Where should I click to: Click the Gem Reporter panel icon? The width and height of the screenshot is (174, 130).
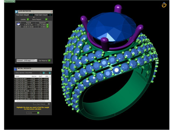[16, 12]
